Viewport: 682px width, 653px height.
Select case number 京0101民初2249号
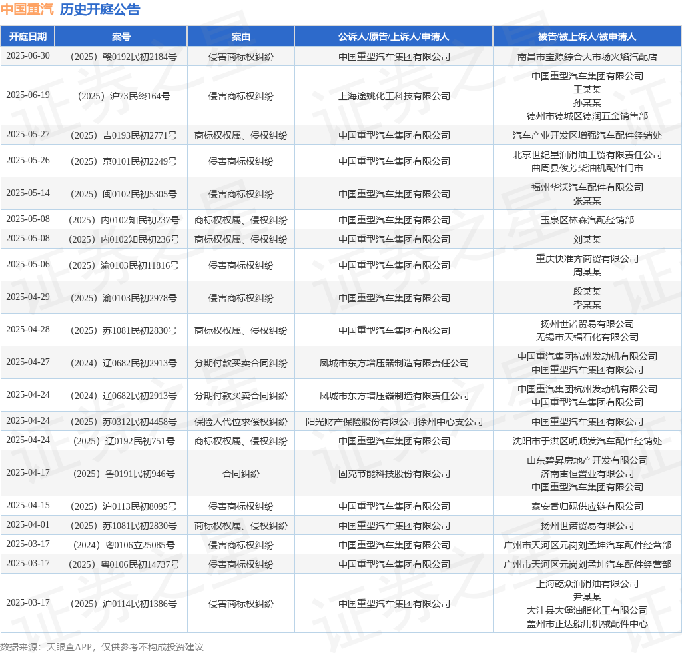click(x=123, y=161)
